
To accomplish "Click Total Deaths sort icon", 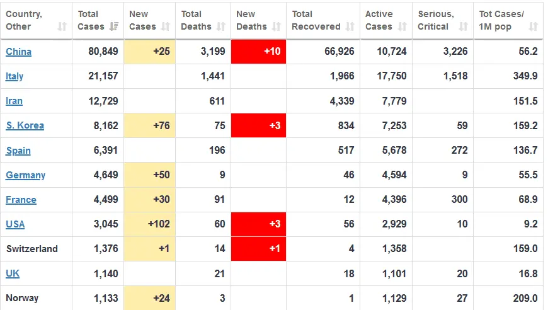I will tap(221, 26).
